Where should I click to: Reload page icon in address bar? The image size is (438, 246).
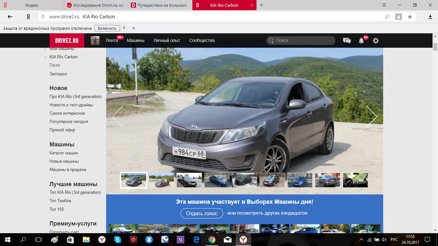43,17
